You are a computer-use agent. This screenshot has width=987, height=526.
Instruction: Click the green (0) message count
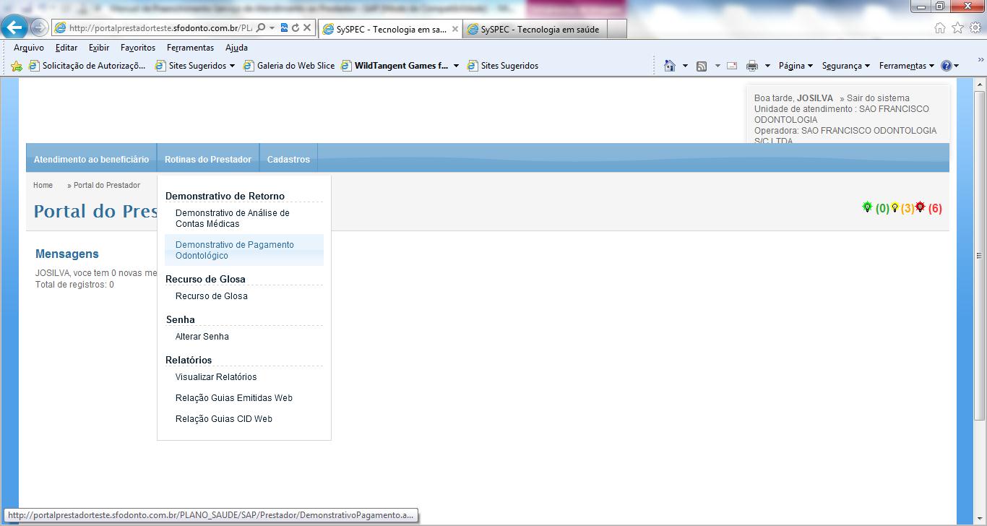pos(882,209)
